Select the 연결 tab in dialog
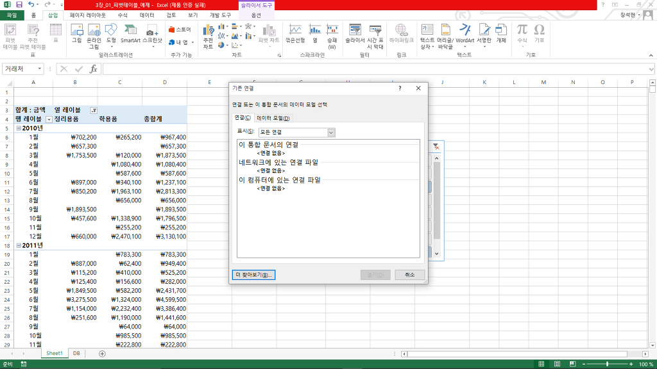657x369 pixels. (243, 118)
